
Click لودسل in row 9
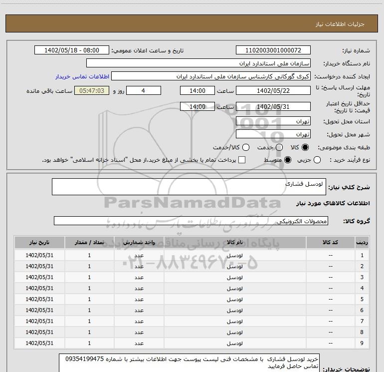(x=234, y=344)
